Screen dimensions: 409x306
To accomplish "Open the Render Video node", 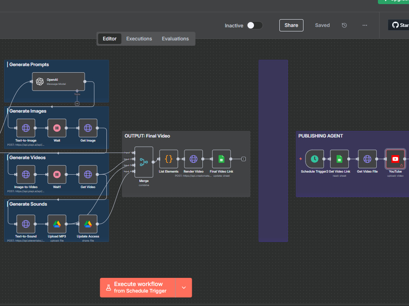I will (193, 159).
